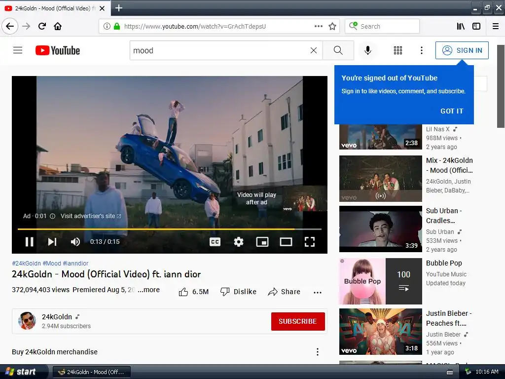The width and height of the screenshot is (505, 379).
Task: Open the browser Library icon
Action: pyautogui.click(x=461, y=26)
